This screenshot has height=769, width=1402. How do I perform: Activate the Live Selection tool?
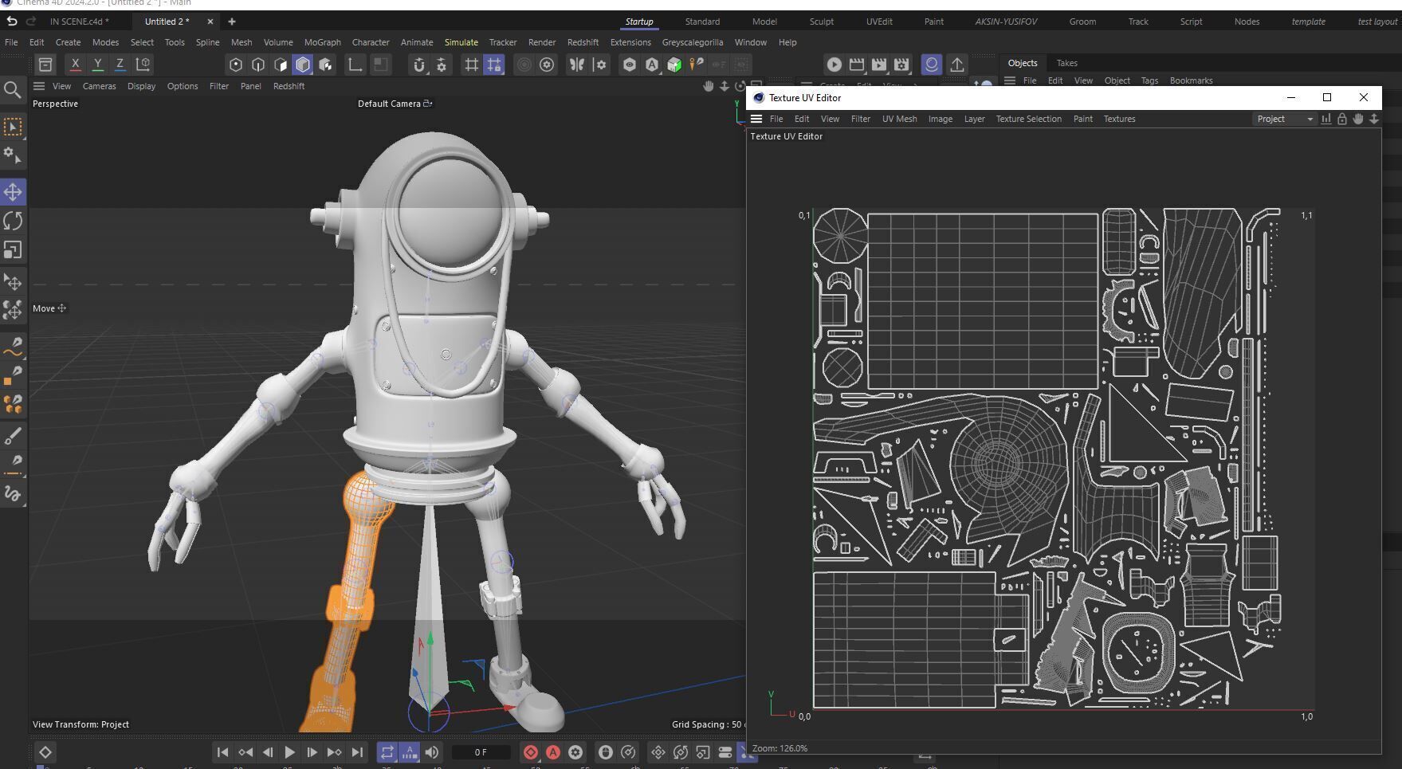pyautogui.click(x=13, y=128)
